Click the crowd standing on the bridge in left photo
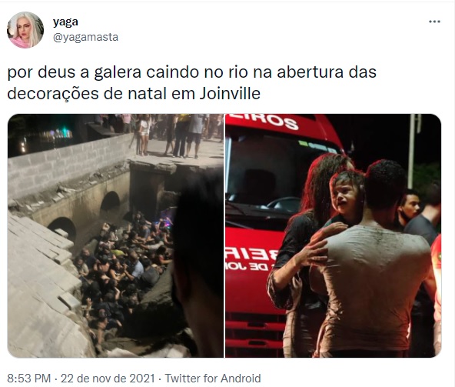 174,135
